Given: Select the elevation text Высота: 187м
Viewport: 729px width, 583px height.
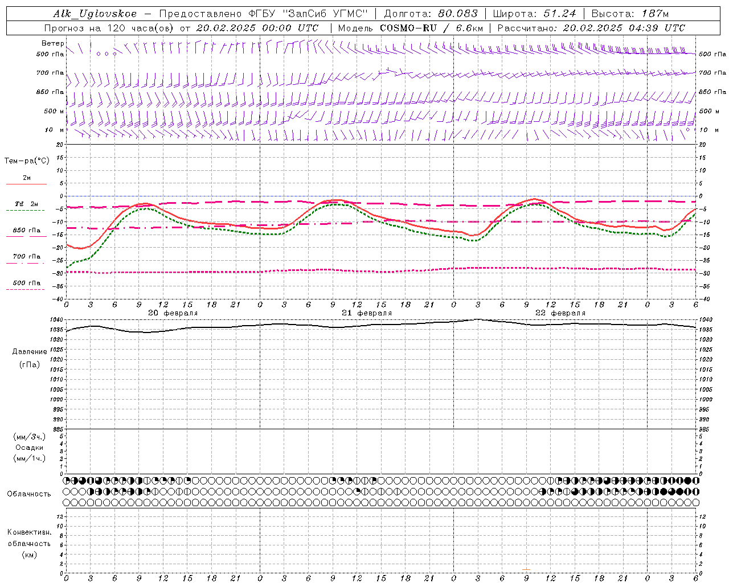Looking at the screenshot, I should pos(630,14).
